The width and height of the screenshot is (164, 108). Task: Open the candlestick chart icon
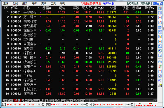(160, 22)
